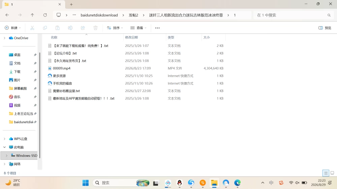Sort by the 大小 column header
The height and width of the screenshot is (189, 337).
coord(206,37)
